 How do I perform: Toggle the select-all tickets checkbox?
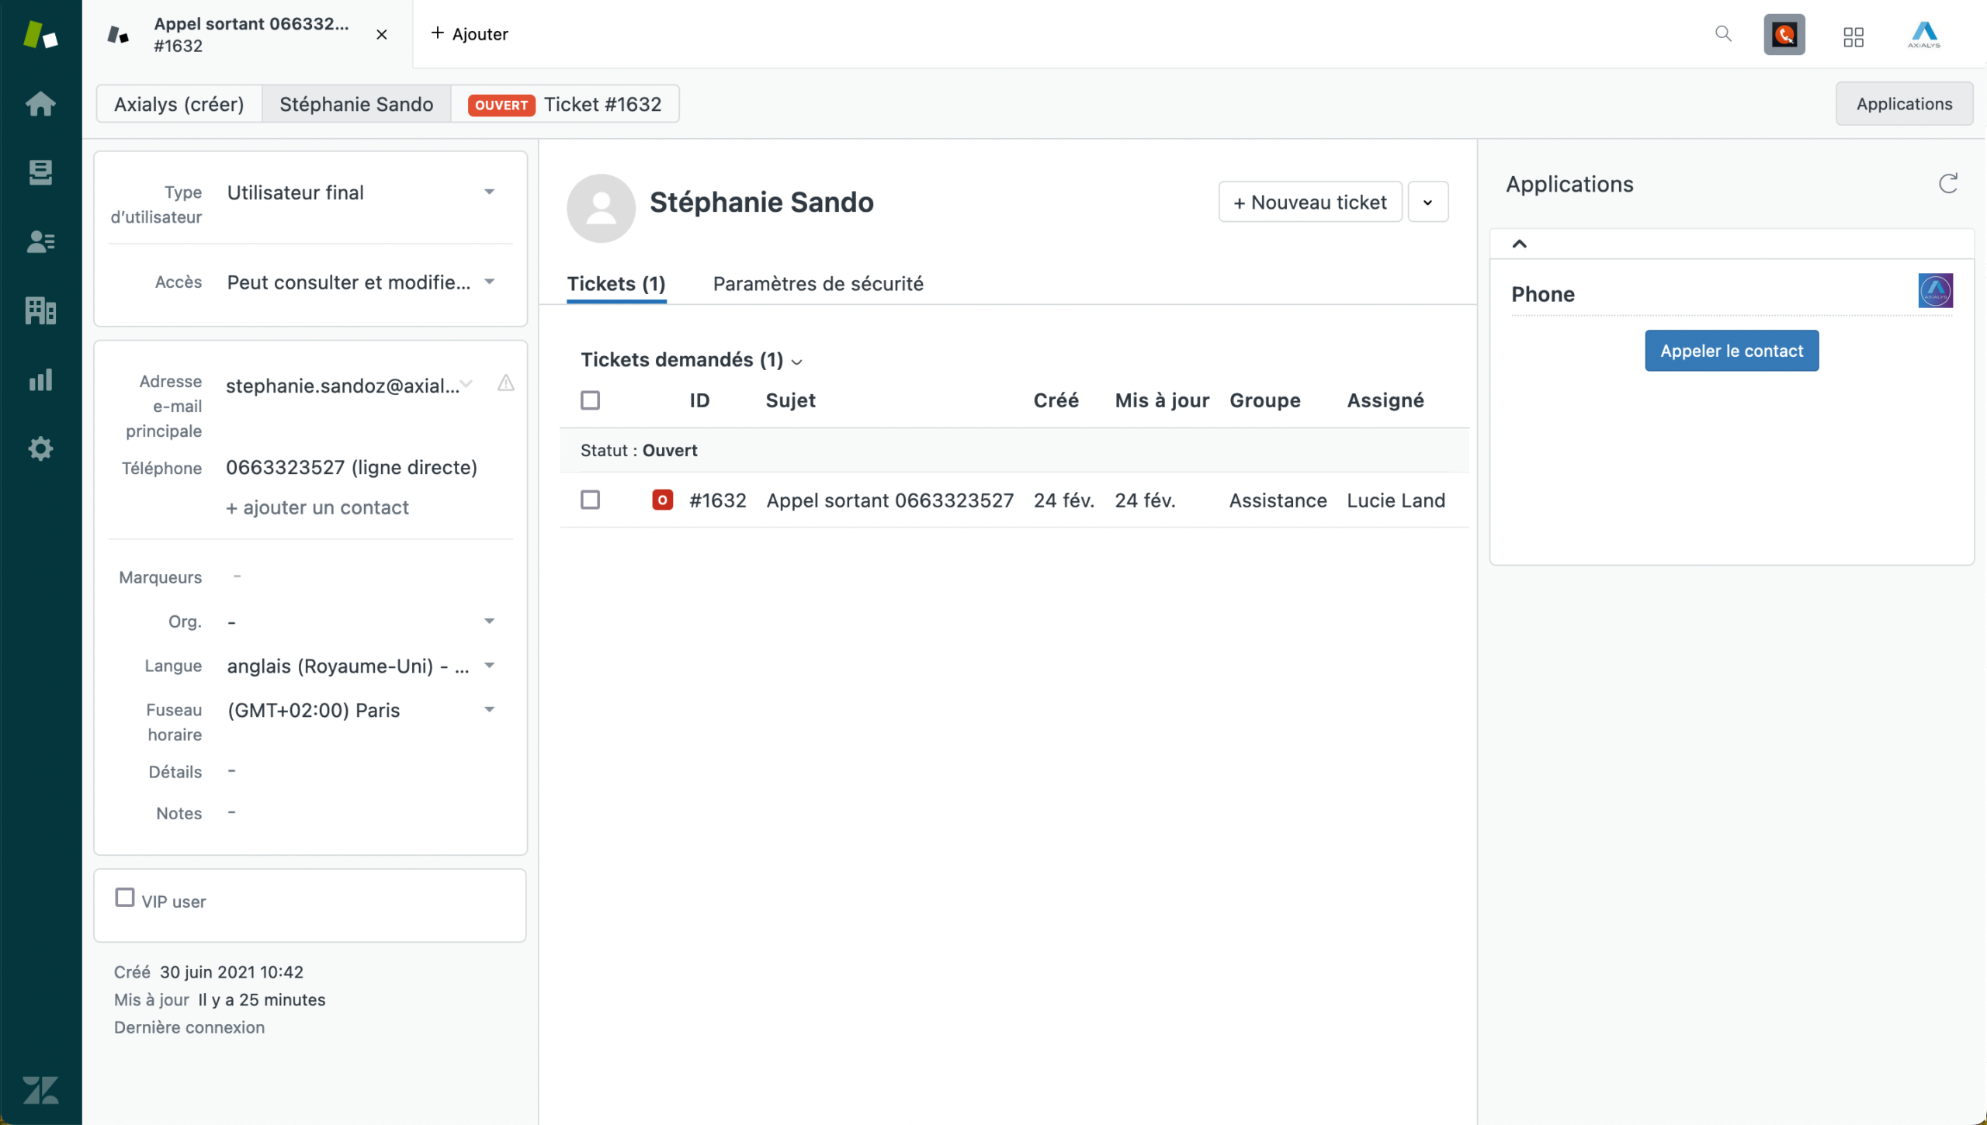click(591, 400)
